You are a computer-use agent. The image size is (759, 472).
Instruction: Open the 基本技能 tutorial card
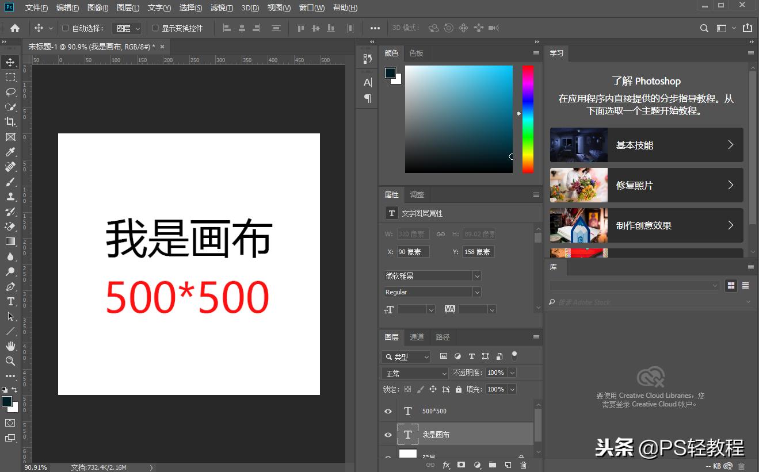point(646,145)
